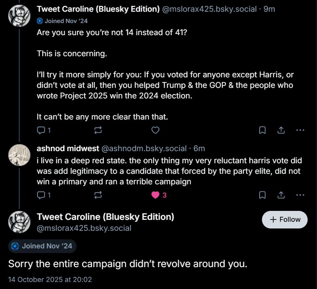The image size is (317, 289).
Task: Bookmark ashnod midwest's post
Action: click(263, 194)
